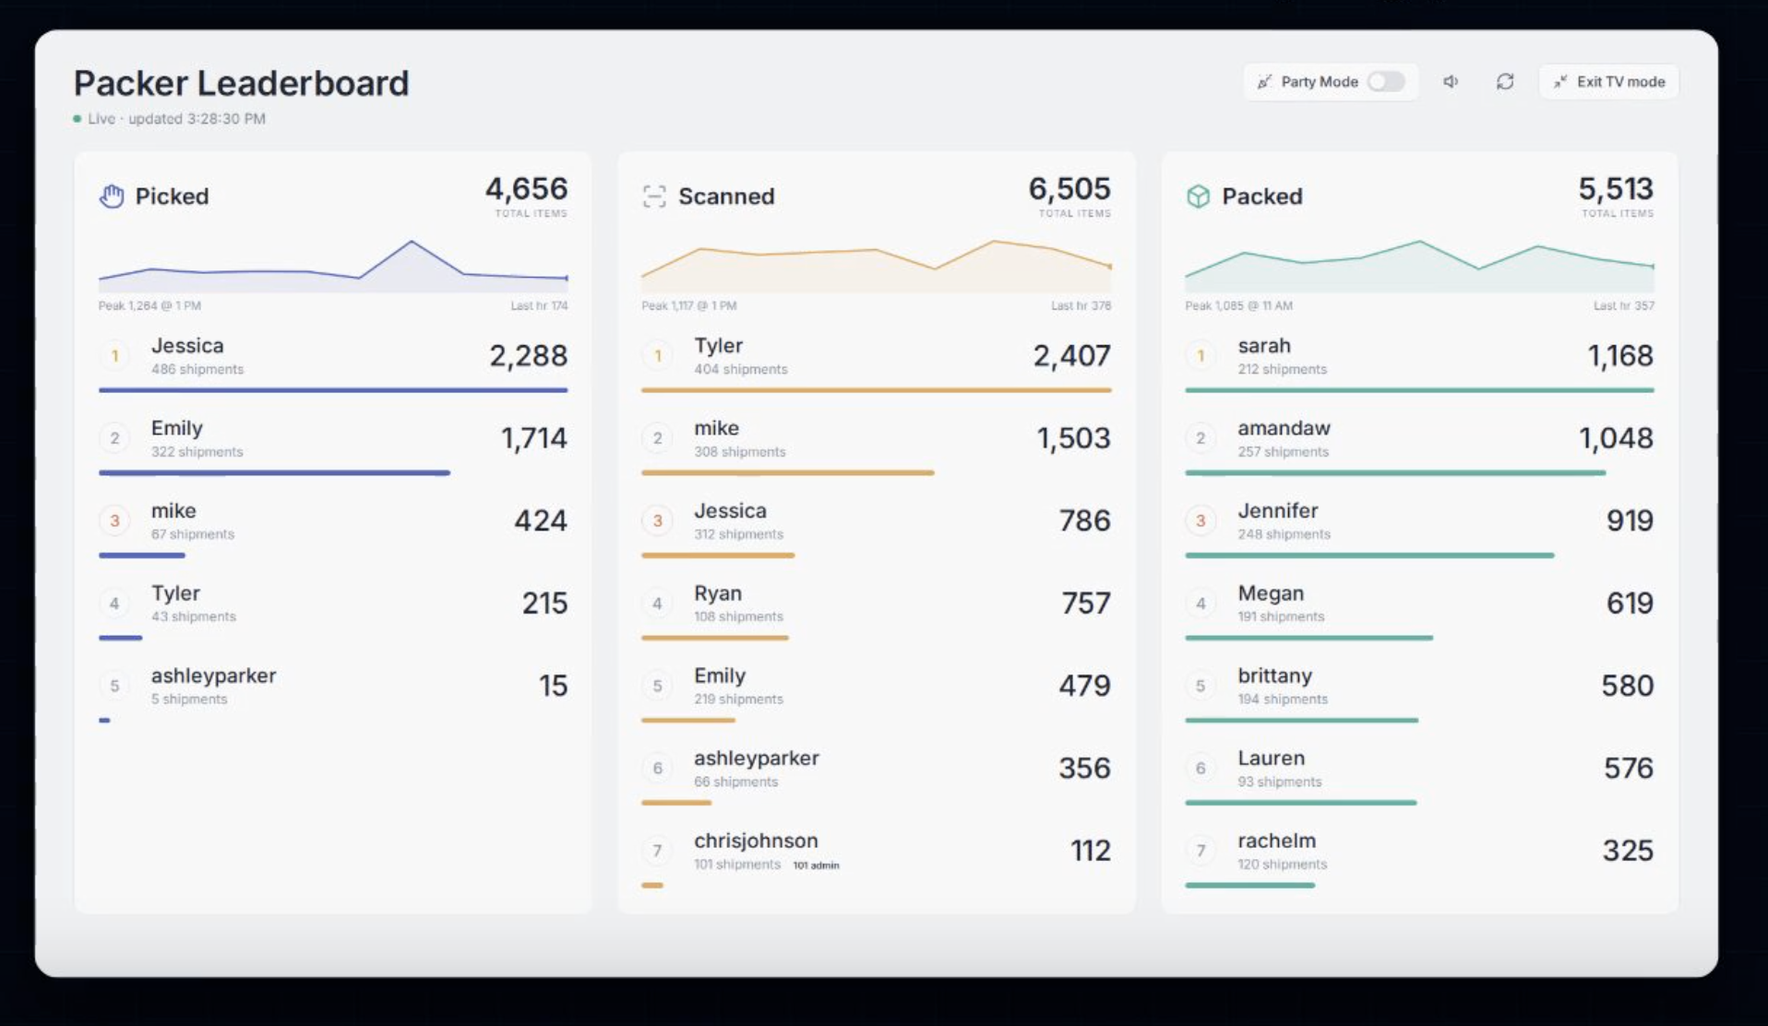The width and height of the screenshot is (1768, 1026).
Task: Click rank 3 badge beside mike in Picked
Action: 114,520
